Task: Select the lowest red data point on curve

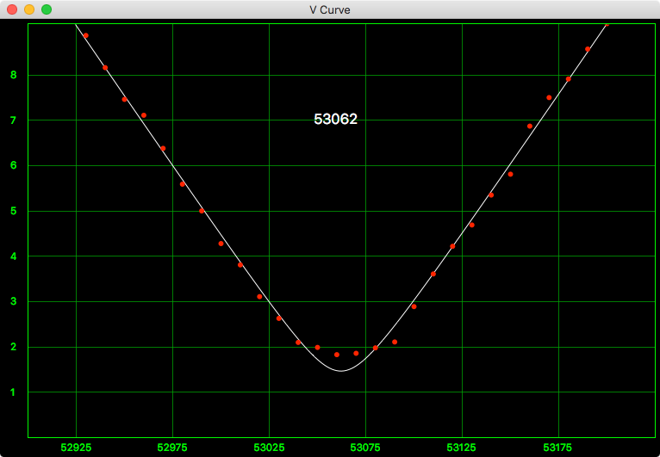Action: 337,355
